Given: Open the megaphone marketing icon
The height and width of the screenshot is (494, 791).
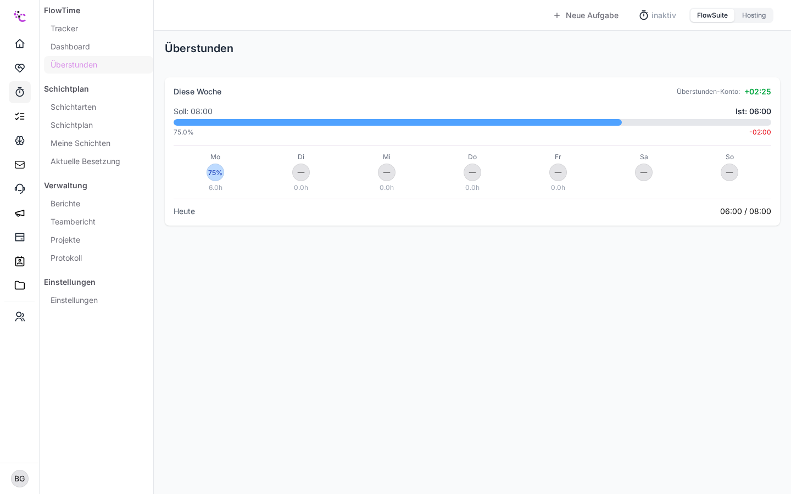Looking at the screenshot, I should (x=20, y=213).
